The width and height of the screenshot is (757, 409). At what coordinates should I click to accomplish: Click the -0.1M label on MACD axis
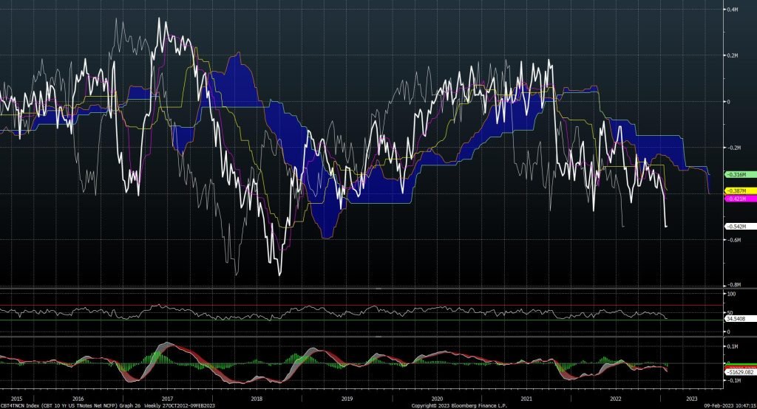coord(733,380)
